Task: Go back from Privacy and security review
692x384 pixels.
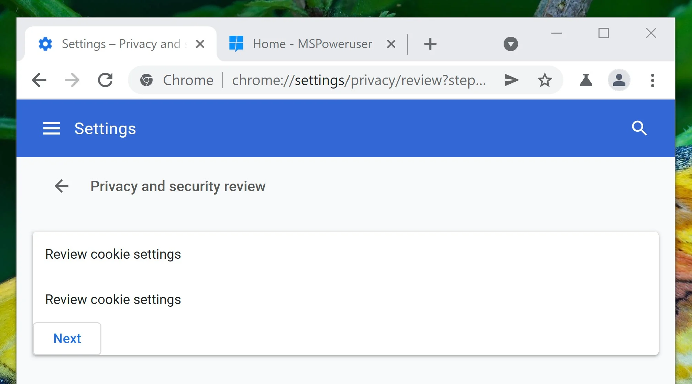Action: [x=62, y=186]
